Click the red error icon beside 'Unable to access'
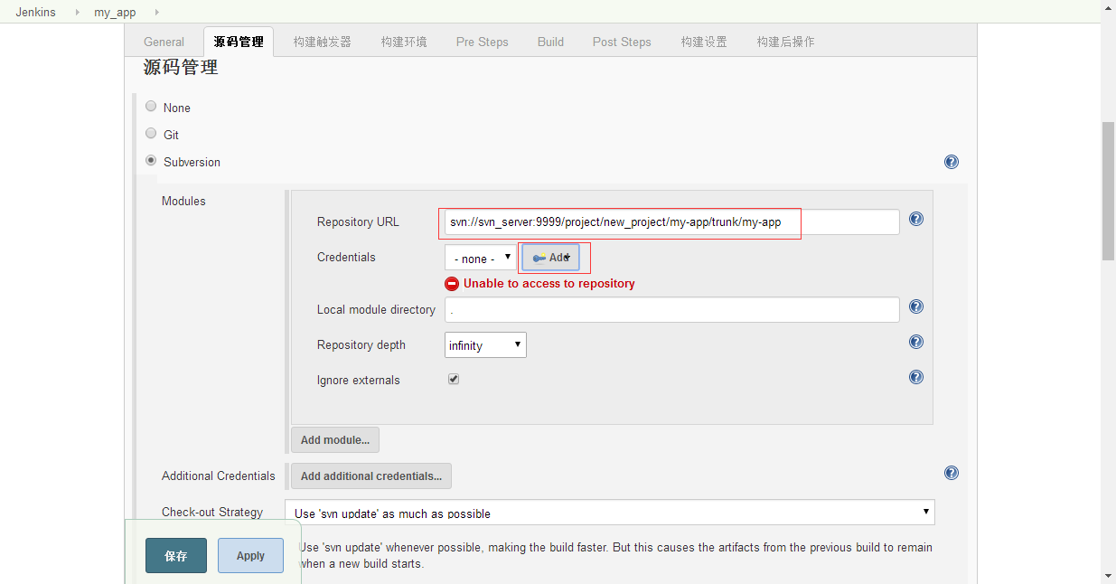This screenshot has width=1116, height=584. click(x=452, y=283)
